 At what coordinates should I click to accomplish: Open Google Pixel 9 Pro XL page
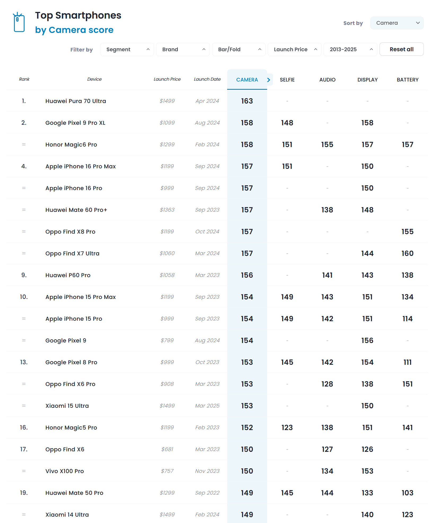coord(75,123)
